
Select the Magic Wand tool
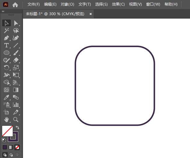(6, 30)
